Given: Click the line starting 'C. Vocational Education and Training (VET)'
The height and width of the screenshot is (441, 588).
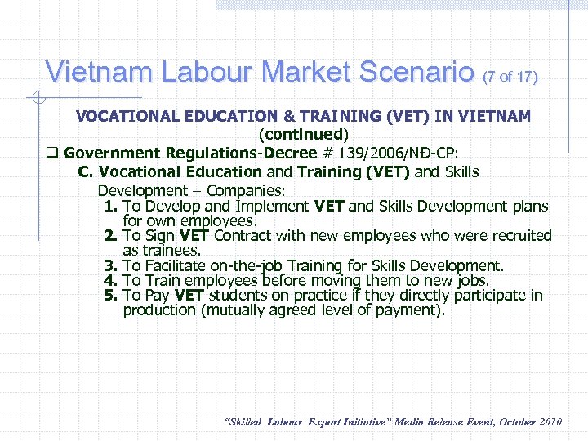Looking at the screenshot, I should [x=278, y=171].
